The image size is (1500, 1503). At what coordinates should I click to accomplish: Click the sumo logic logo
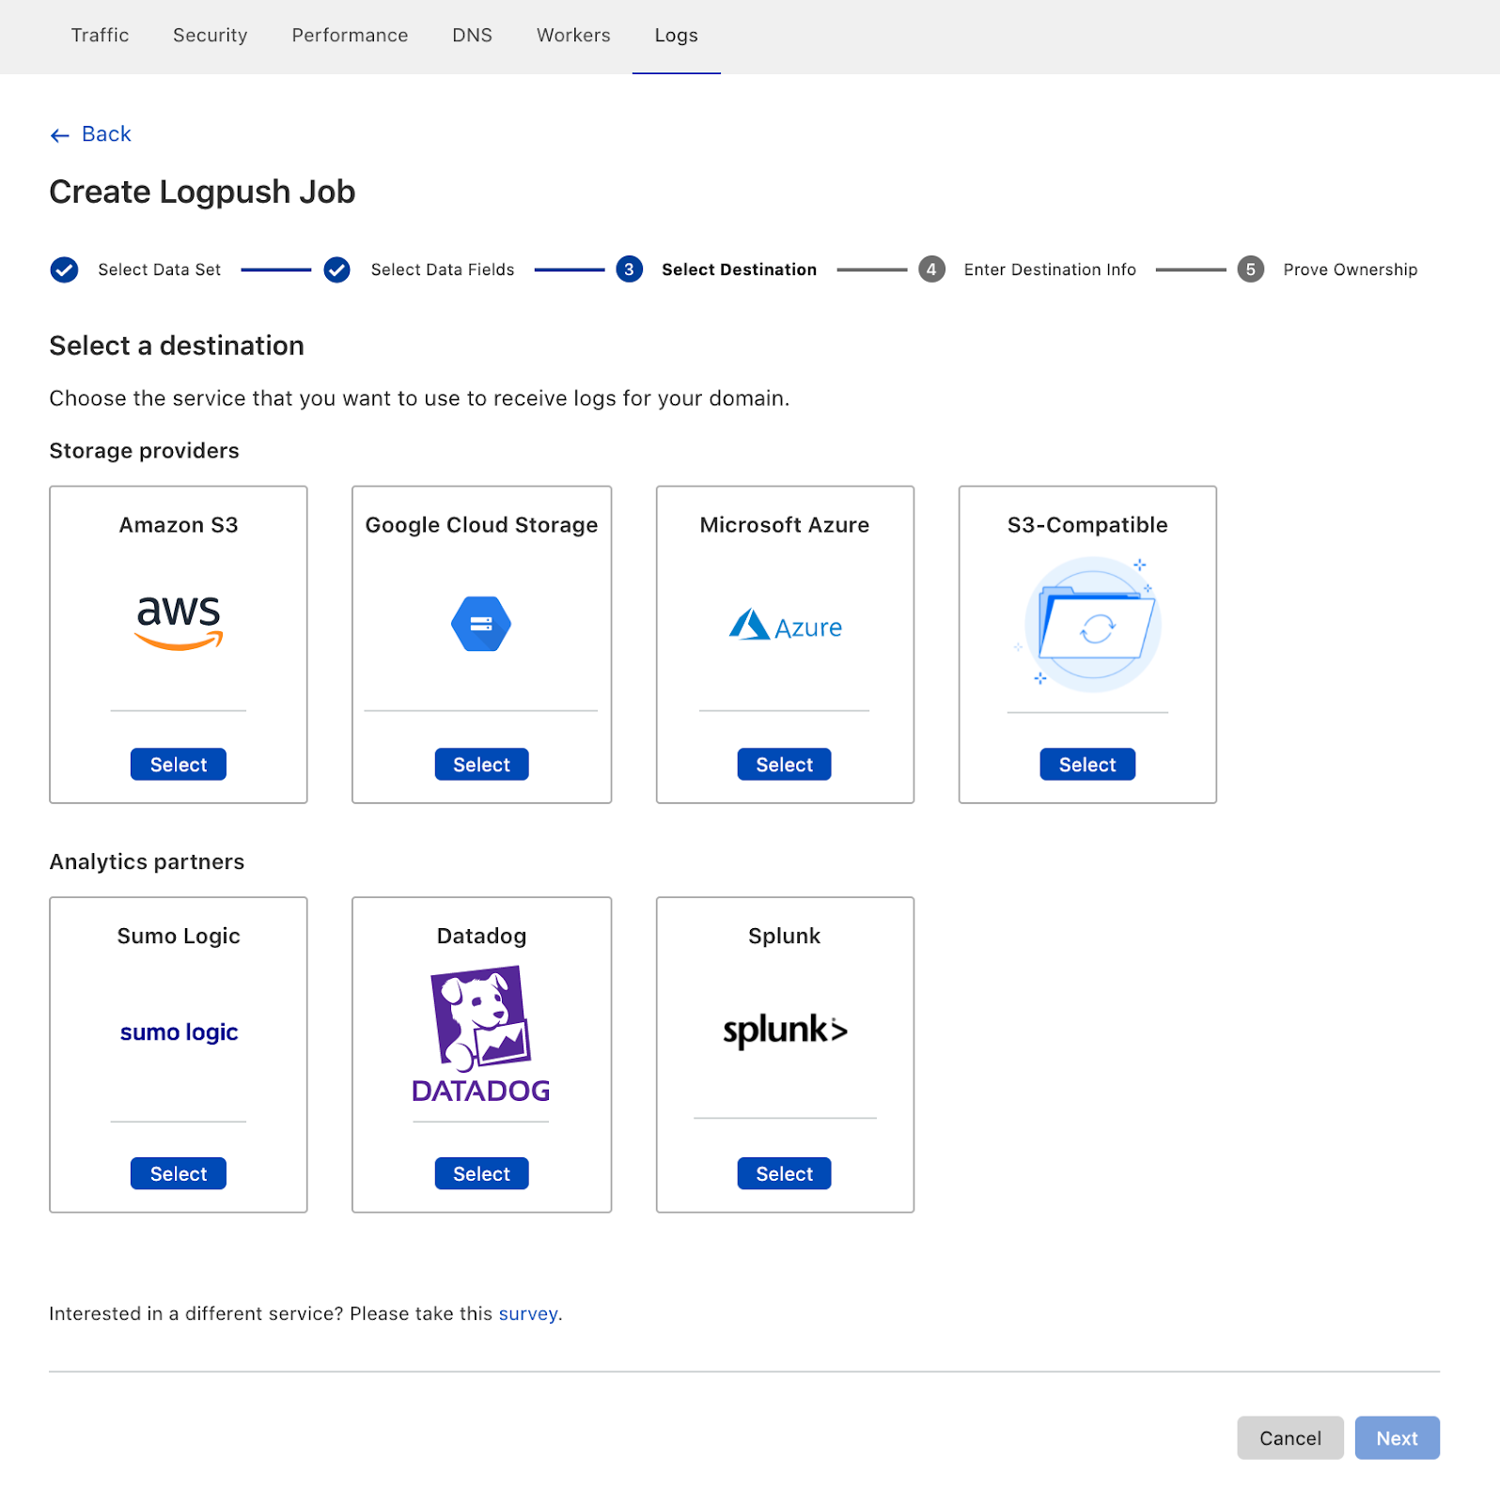click(x=179, y=1032)
